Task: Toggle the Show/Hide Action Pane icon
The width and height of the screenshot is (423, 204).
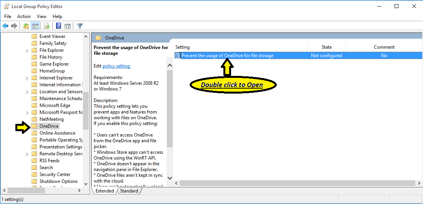Action: tap(68, 26)
